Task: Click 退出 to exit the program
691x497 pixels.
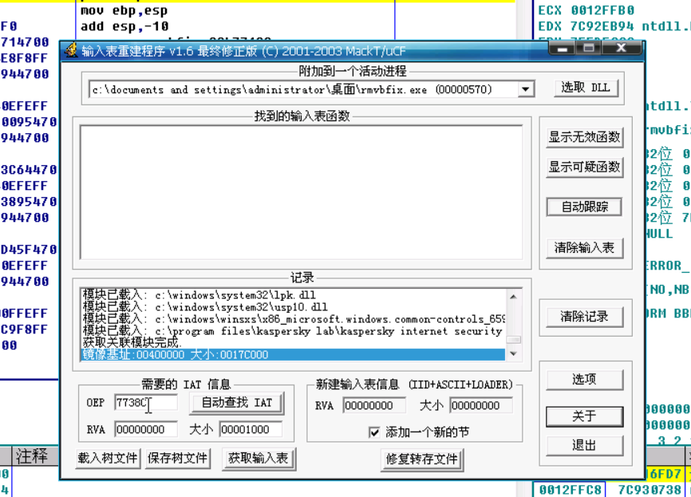Action: [x=584, y=445]
